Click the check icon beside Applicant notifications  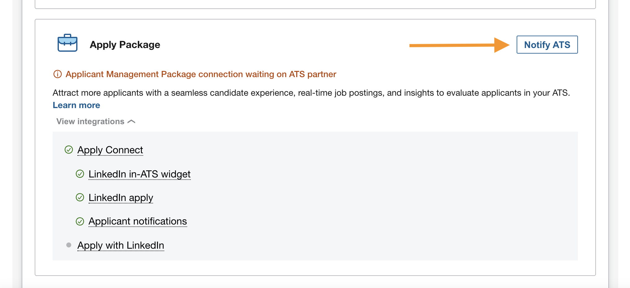coord(80,221)
